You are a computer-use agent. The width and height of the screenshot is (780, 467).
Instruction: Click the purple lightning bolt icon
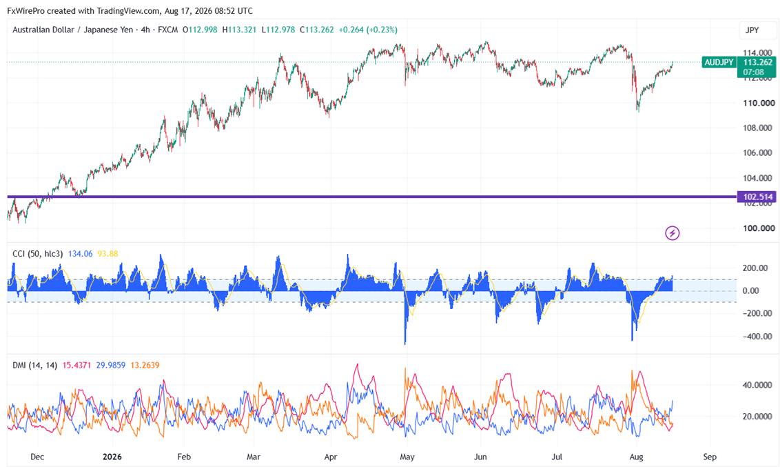tap(672, 232)
